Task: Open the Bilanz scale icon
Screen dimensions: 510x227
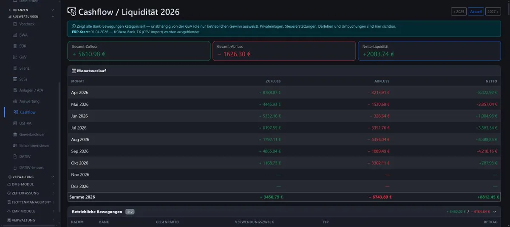Action: [15, 68]
